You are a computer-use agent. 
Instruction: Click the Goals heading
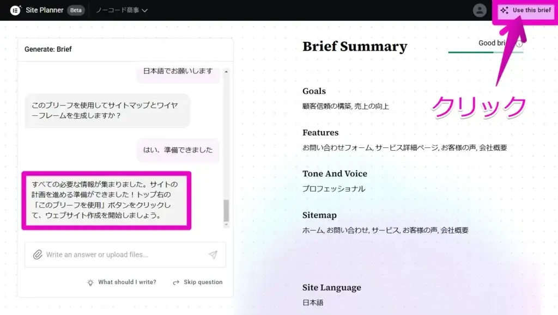coord(314,91)
